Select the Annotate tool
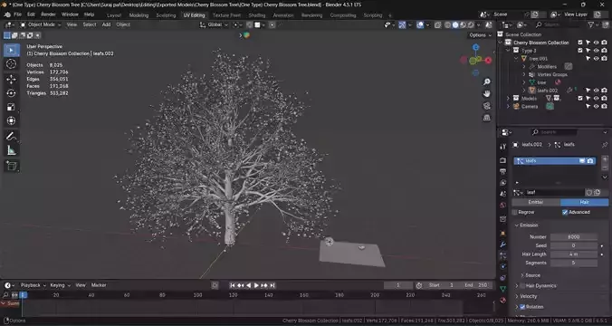The image size is (612, 326). [12, 136]
